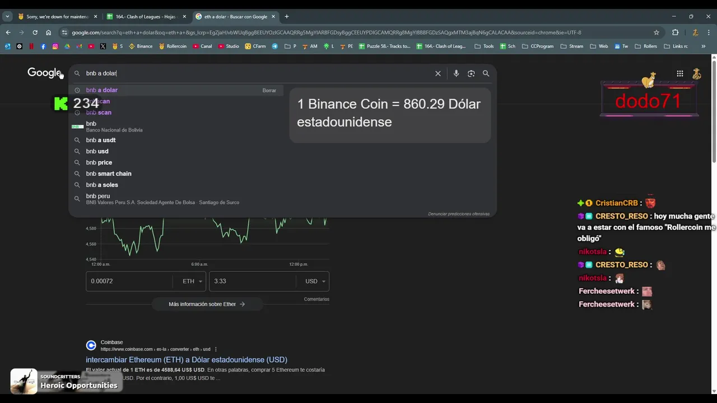Open the Google account avatar
Viewport: 717px width, 403px height.
pyautogui.click(x=697, y=73)
